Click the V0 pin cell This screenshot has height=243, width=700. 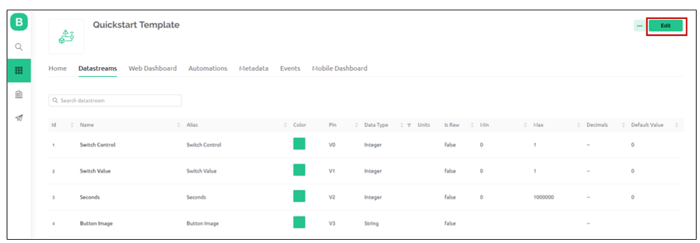(332, 145)
